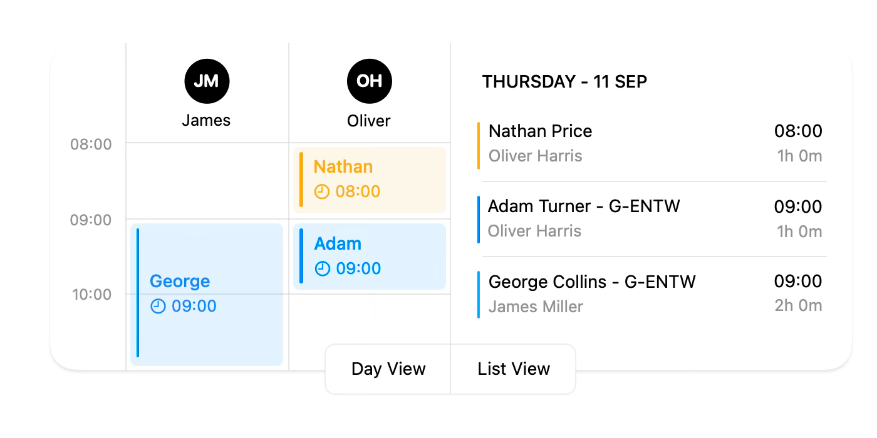Click the 08:00 time label in gutter
The image size is (877, 438).
(x=91, y=145)
